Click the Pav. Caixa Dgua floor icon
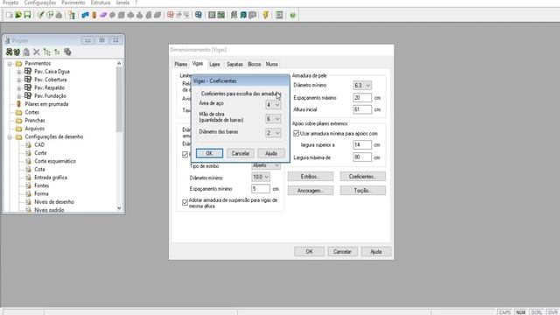The width and height of the screenshot is (560, 315). tap(28, 71)
